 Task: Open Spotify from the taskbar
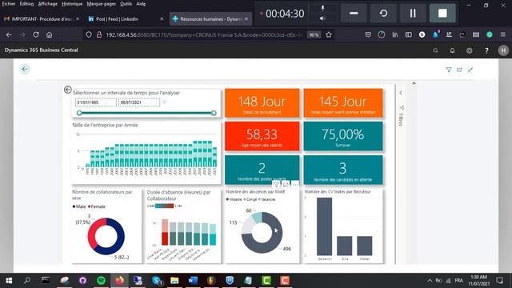click(101, 281)
